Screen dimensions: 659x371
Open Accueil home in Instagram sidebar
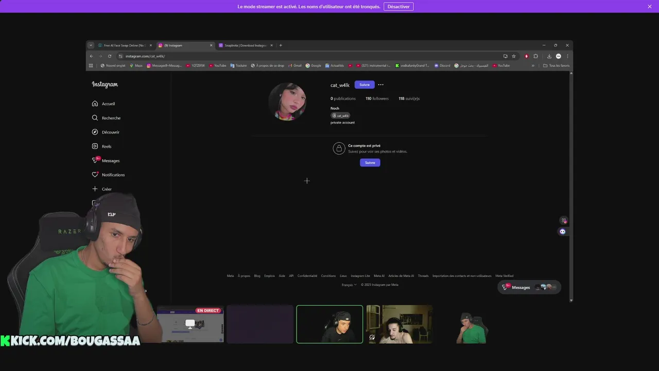pyautogui.click(x=103, y=104)
